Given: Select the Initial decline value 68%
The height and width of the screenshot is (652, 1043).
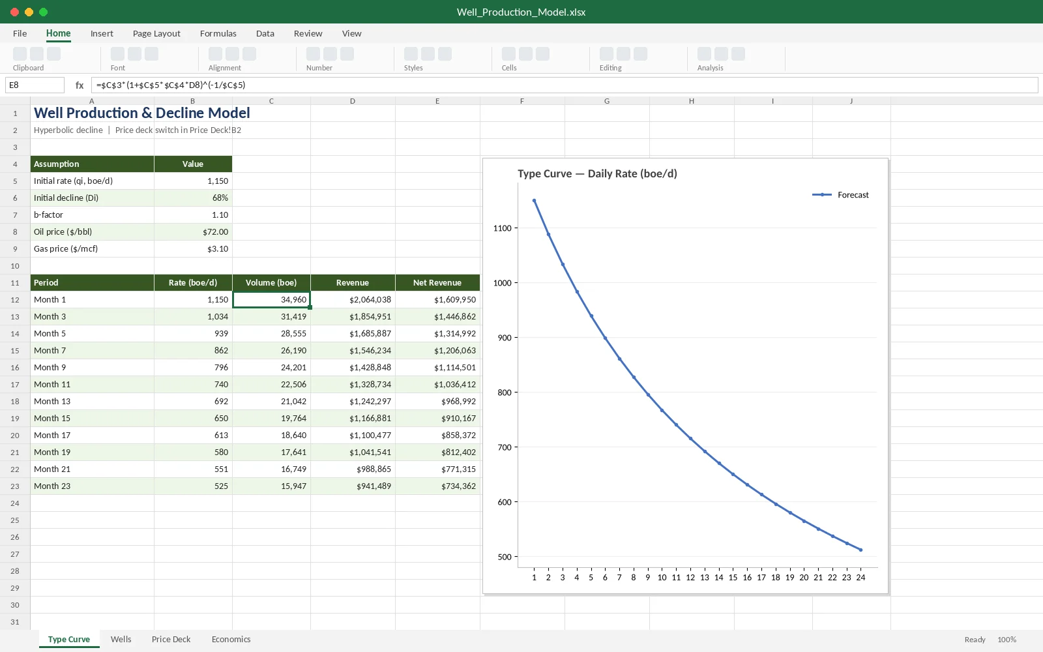Looking at the screenshot, I should point(193,198).
